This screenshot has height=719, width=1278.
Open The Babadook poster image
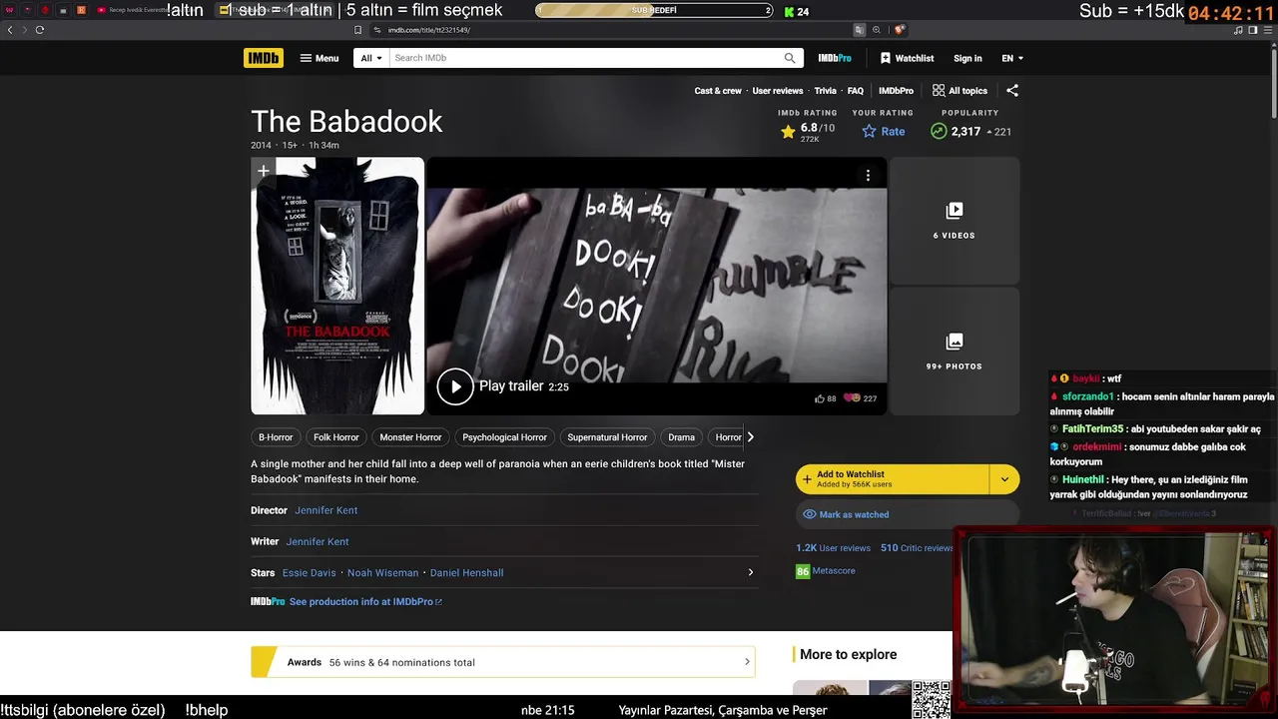(337, 286)
